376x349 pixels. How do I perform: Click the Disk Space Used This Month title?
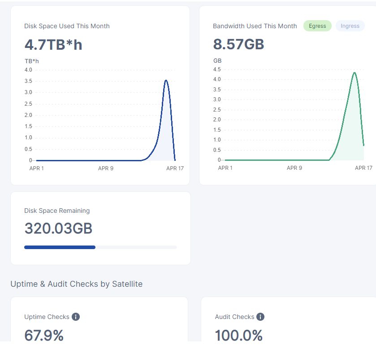(67, 26)
